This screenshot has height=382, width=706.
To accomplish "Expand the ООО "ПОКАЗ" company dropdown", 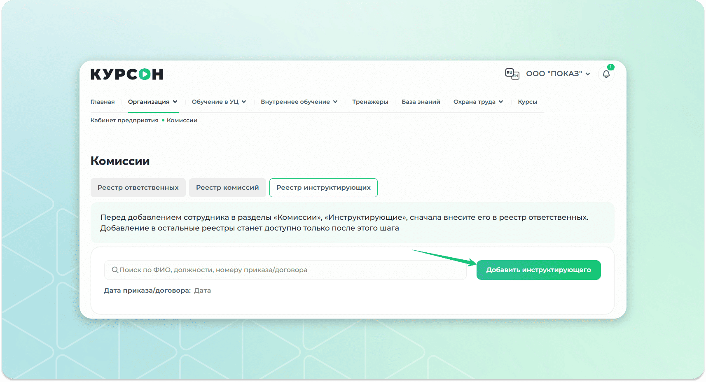I will click(x=558, y=74).
